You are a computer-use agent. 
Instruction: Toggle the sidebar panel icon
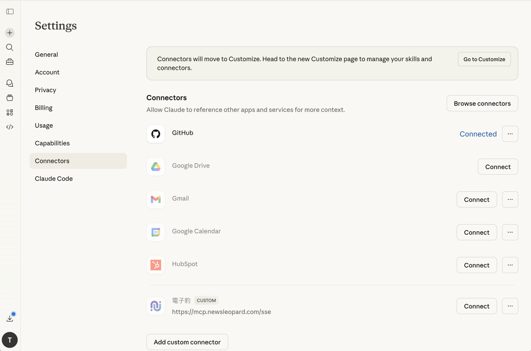(10, 11)
